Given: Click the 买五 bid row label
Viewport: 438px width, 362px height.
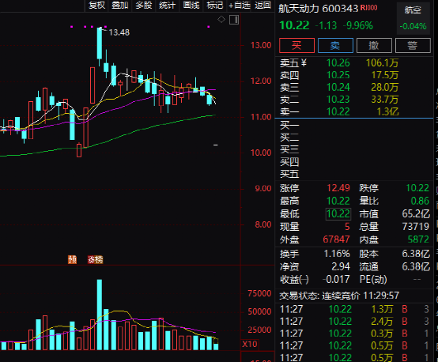Looking at the screenshot, I should click(x=289, y=174).
